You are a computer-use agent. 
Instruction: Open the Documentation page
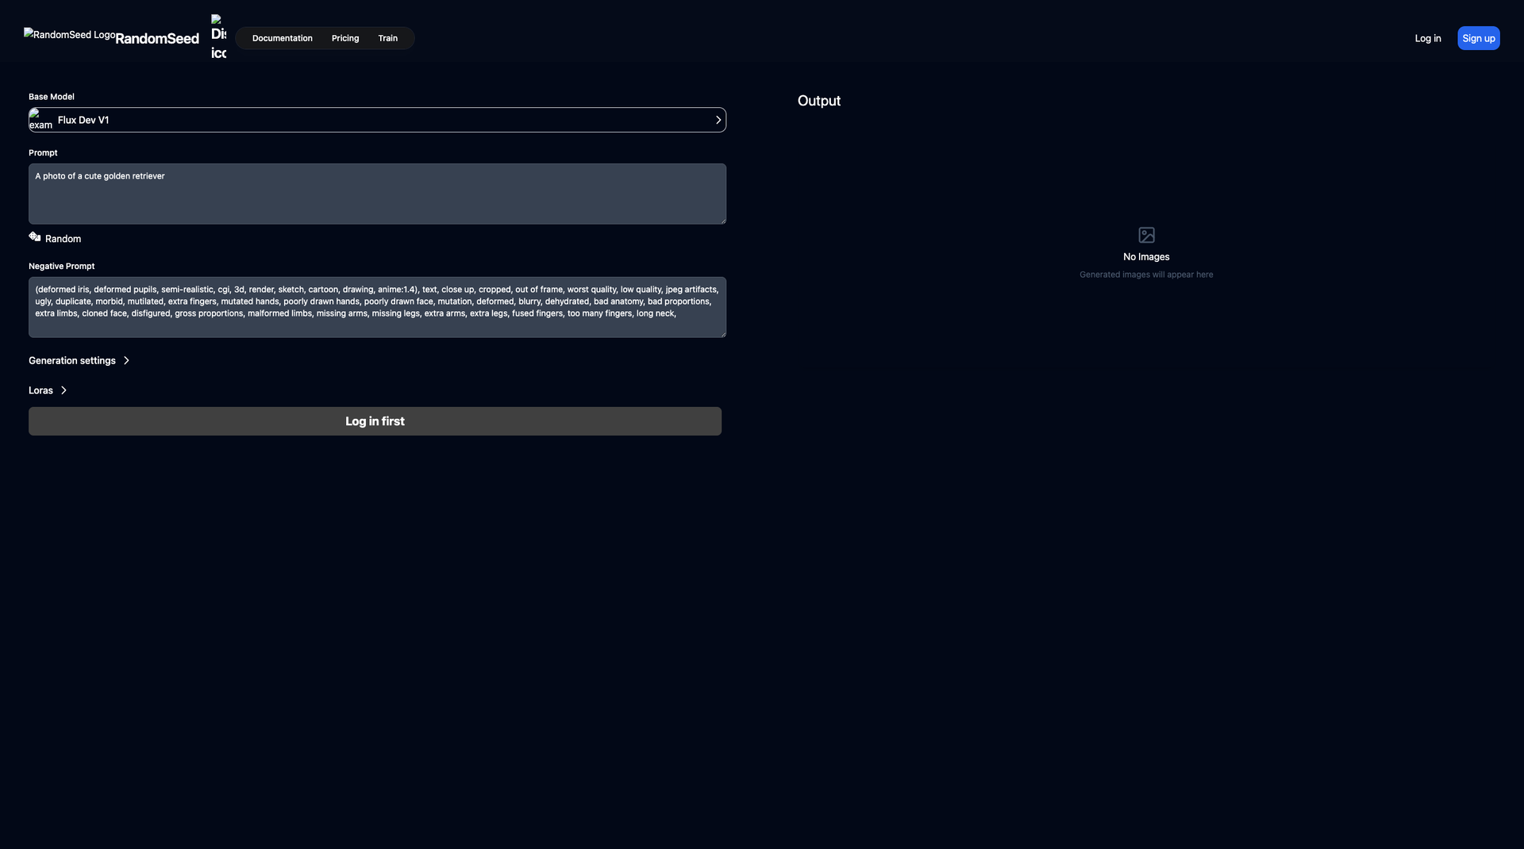point(282,37)
